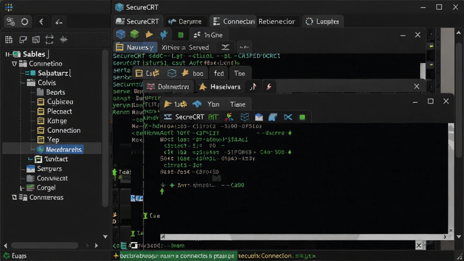
Task: Open the SecureCRT tab
Action: click(138, 22)
